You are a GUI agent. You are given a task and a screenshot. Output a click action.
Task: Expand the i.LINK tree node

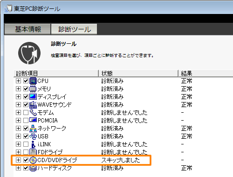tap(18, 144)
